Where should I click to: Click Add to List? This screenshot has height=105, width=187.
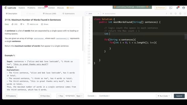[x=32, y=24]
